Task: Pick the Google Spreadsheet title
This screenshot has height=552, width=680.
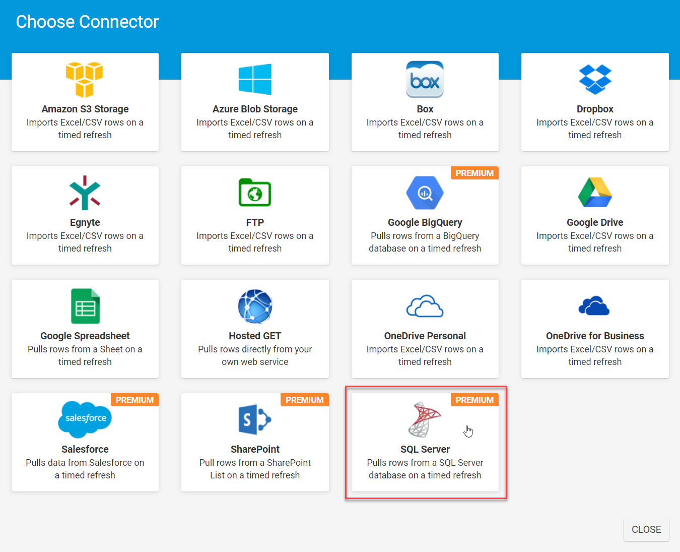Action: click(85, 336)
